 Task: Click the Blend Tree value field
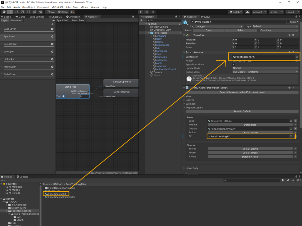(84, 96)
